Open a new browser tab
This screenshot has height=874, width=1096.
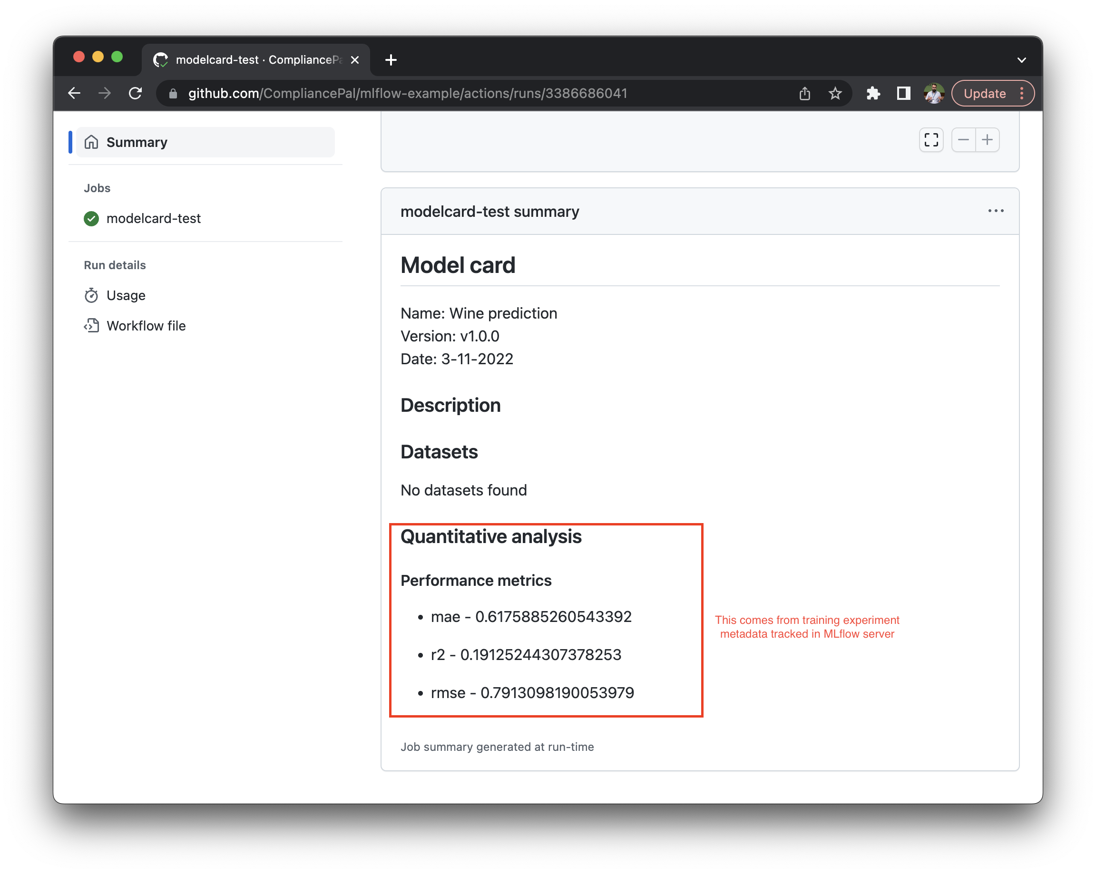coord(391,60)
